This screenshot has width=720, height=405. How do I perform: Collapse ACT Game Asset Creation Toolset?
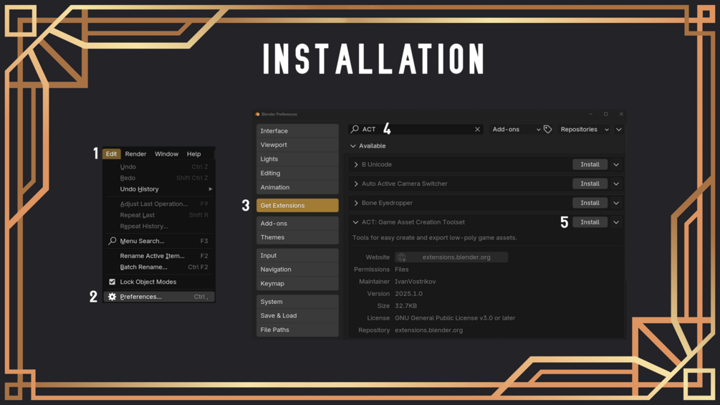pos(355,222)
